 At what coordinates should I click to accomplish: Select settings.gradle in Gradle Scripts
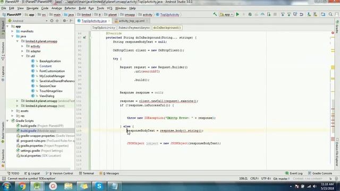30,151
